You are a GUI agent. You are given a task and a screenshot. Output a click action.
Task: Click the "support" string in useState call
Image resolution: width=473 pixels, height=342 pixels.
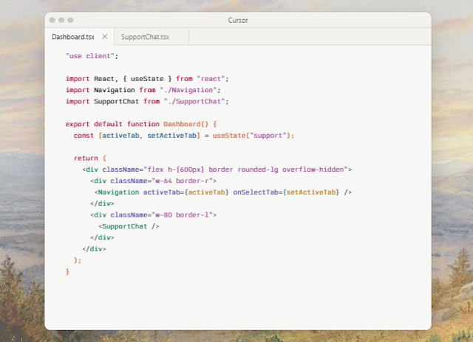tap(273, 136)
